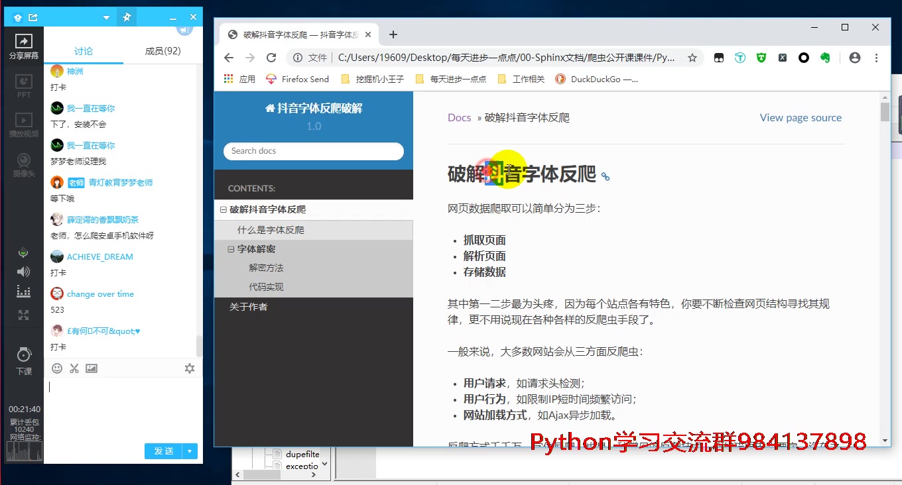
Task: Click inside the Search docs field
Action: 313,151
